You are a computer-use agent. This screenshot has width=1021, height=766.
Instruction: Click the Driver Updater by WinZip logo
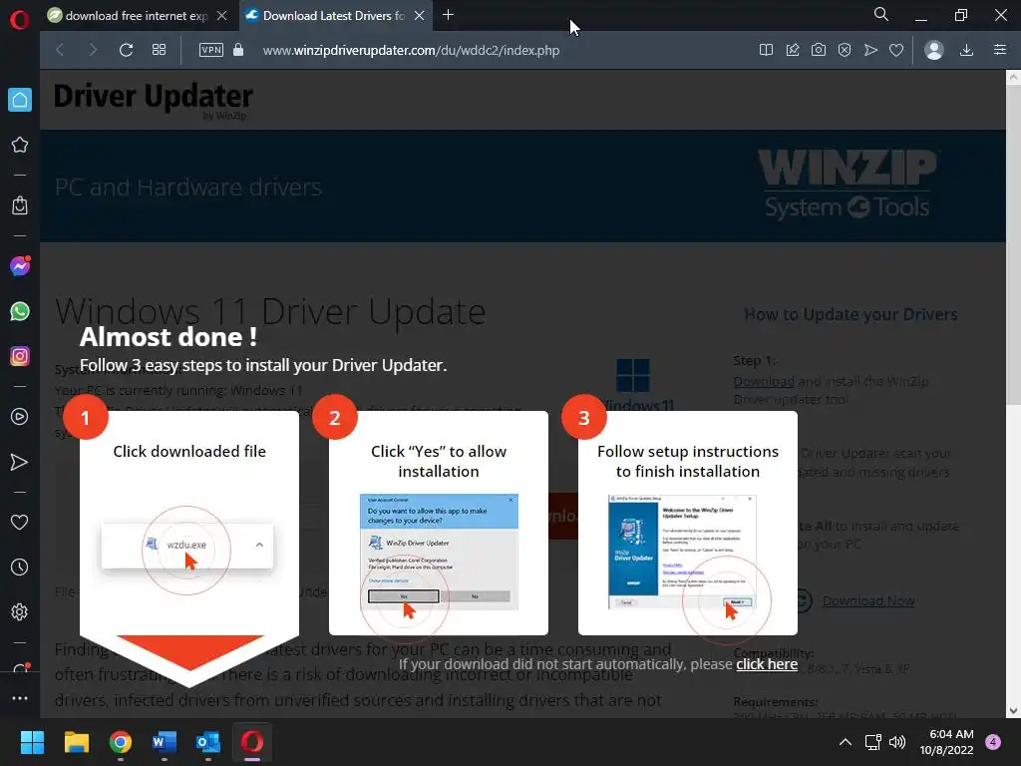(153, 100)
